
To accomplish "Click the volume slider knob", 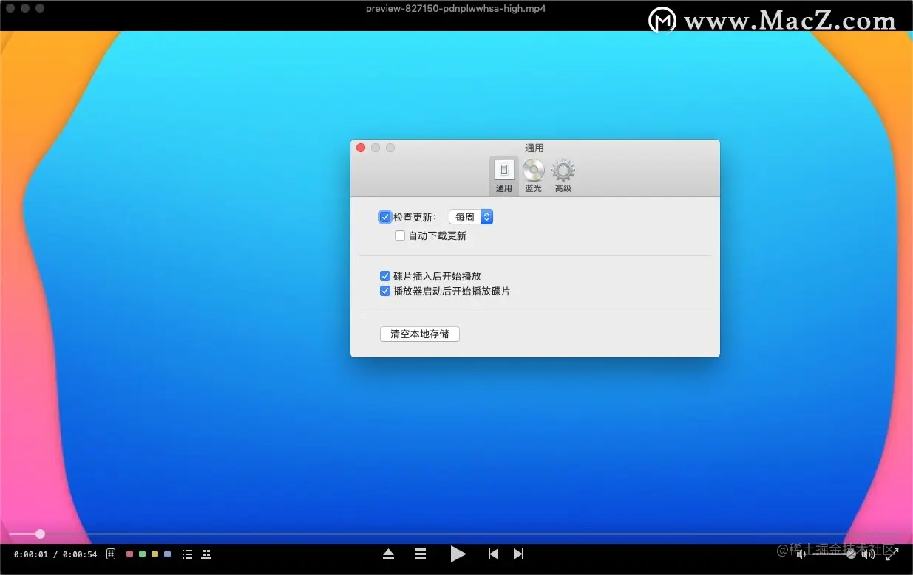I will pyautogui.click(x=851, y=554).
